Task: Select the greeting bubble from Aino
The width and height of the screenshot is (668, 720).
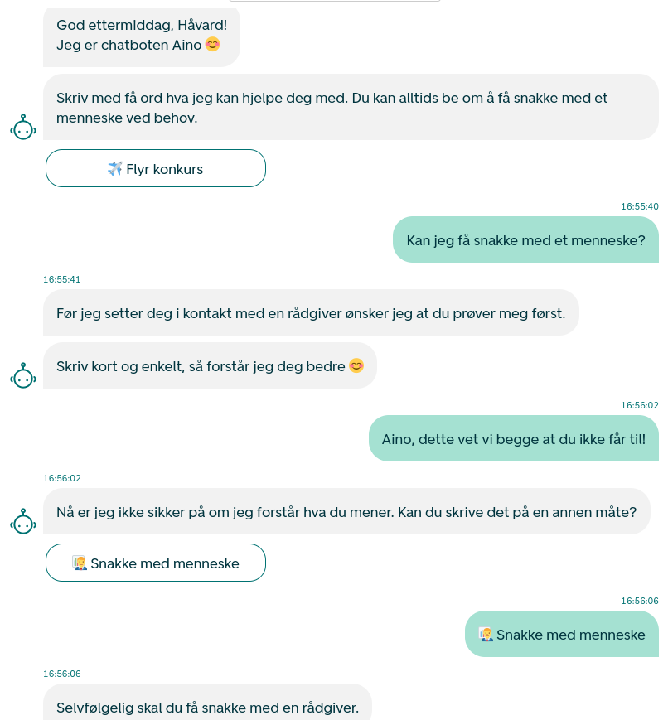Action: tap(141, 36)
